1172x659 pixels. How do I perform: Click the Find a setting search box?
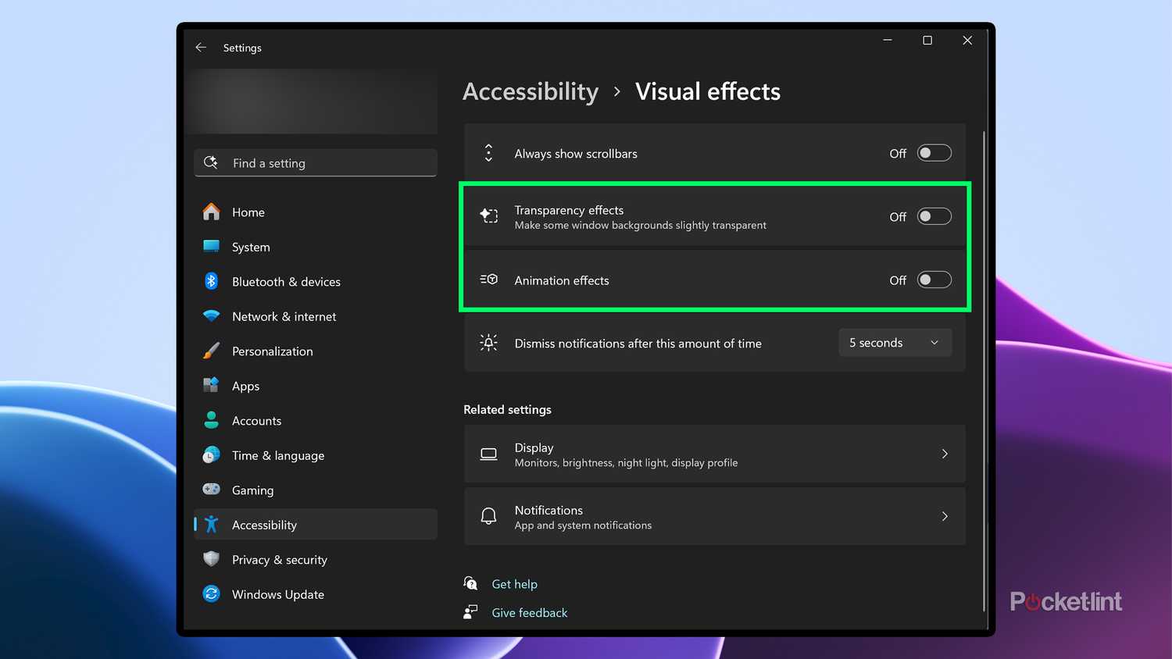(x=315, y=162)
